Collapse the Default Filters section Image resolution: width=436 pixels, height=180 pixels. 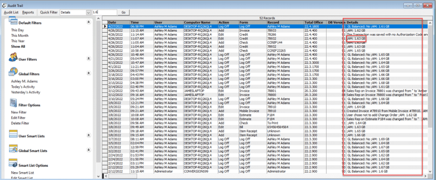click(88, 22)
